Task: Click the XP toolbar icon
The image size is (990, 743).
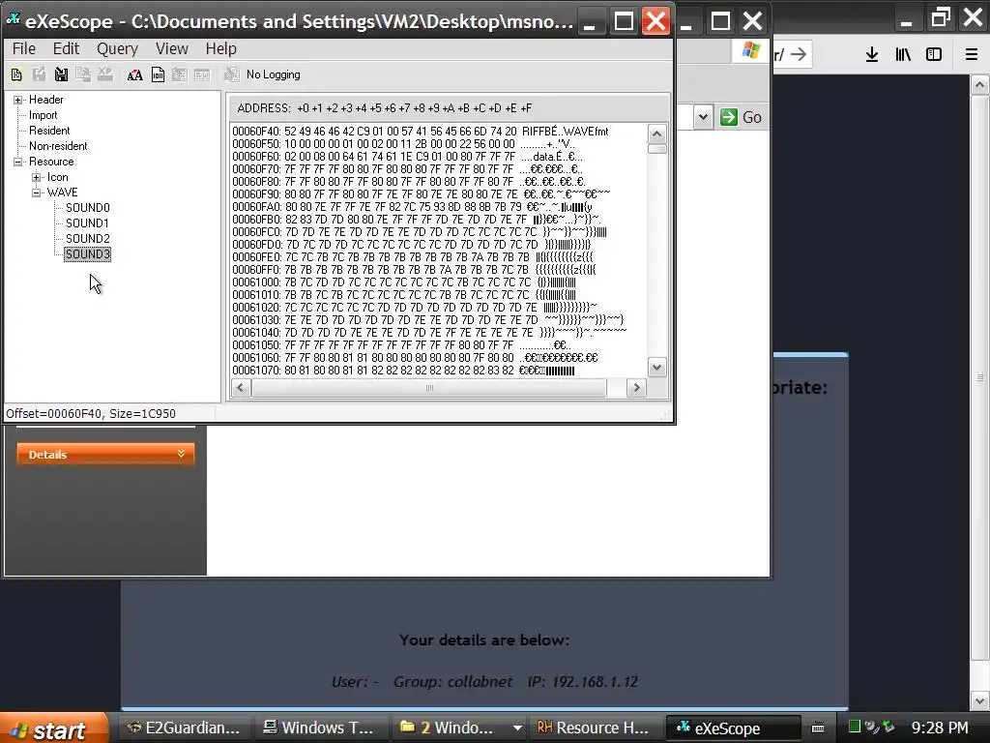Action: (105, 75)
